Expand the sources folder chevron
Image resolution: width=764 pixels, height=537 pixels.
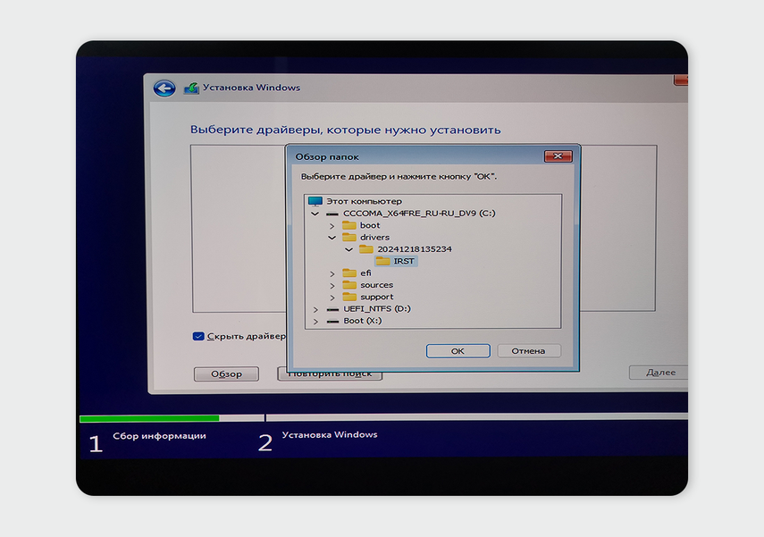[x=332, y=286]
